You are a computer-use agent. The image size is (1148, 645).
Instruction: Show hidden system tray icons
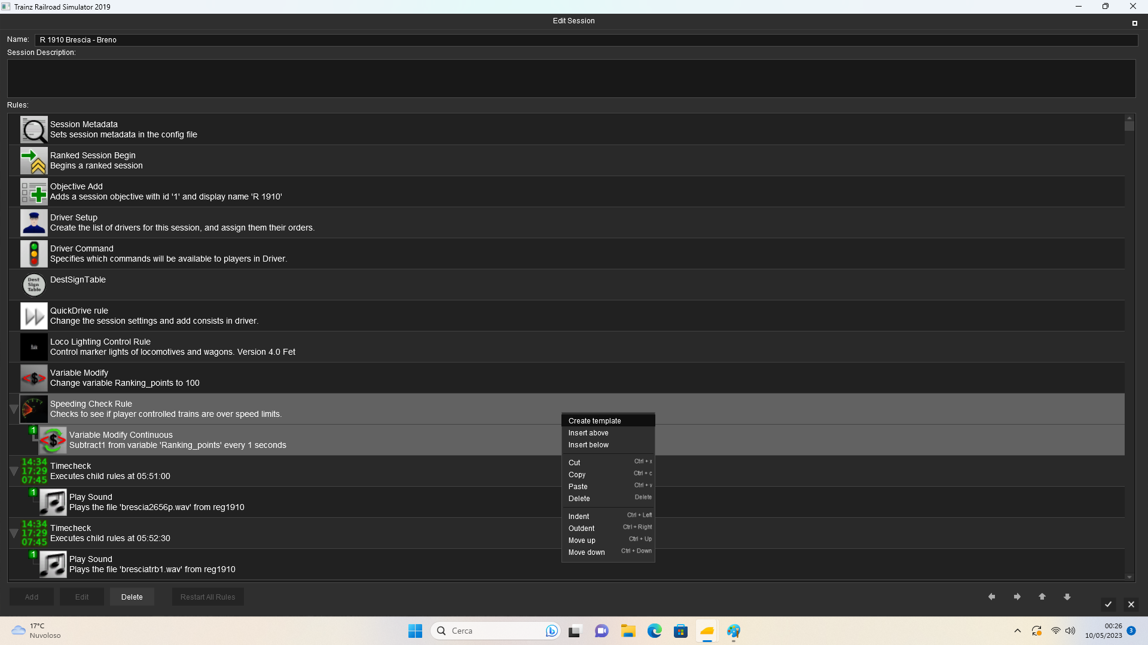[1018, 631]
